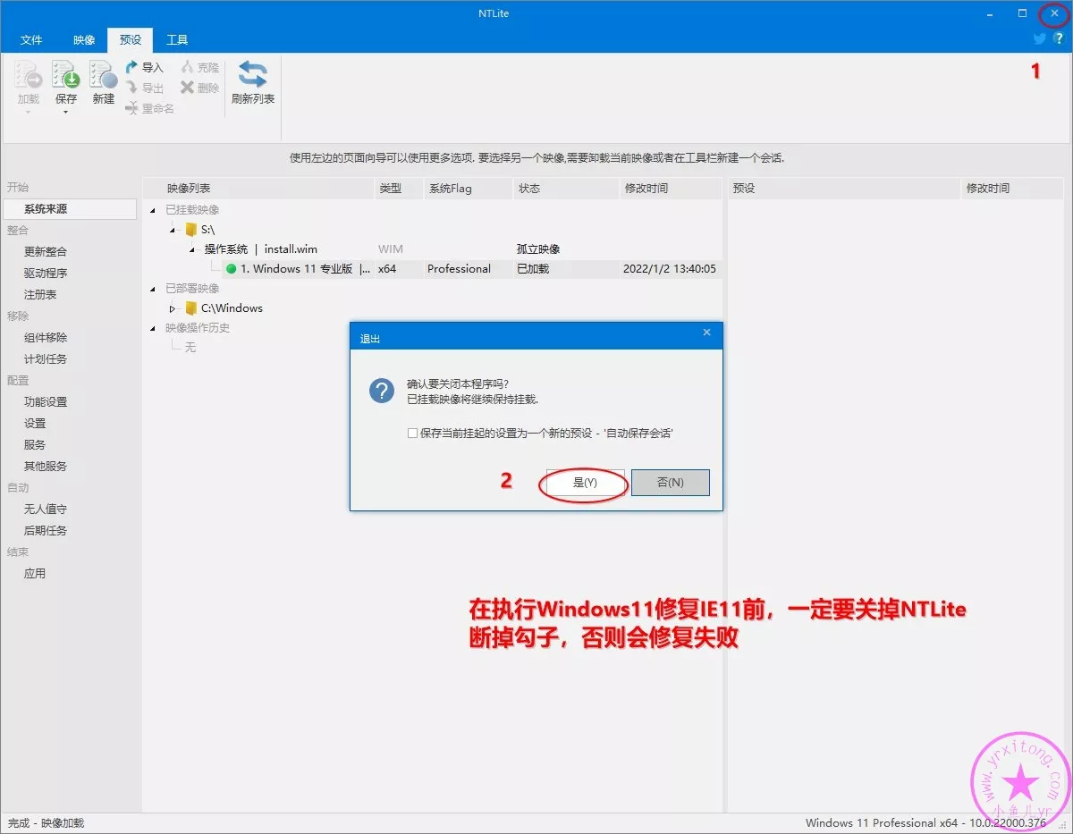Switch to the 映像 tab

[84, 40]
